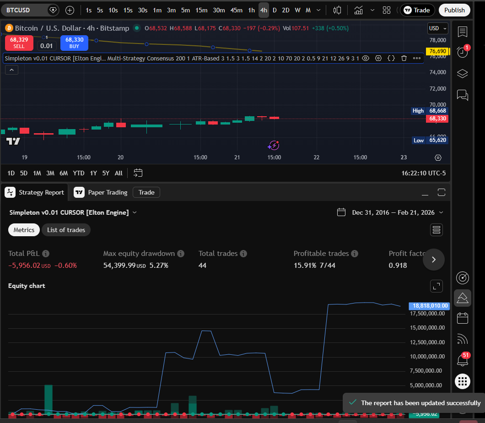Open the Indicators icon in top toolbar
This screenshot has height=423, width=485.
tap(358, 10)
